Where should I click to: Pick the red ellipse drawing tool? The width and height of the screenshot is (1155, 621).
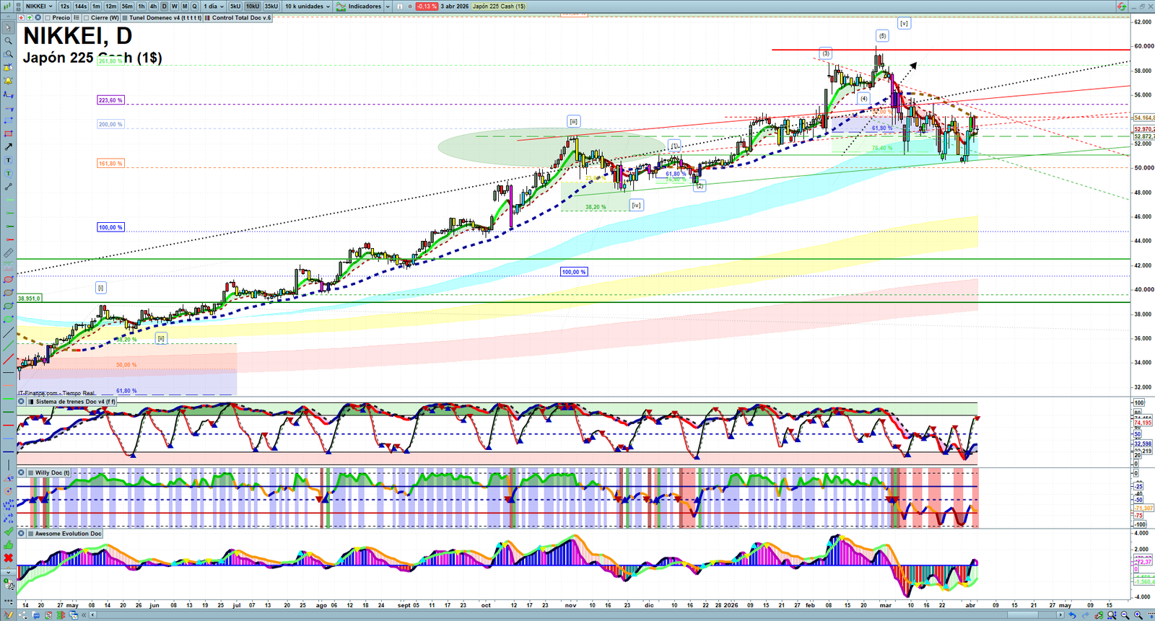point(8,280)
